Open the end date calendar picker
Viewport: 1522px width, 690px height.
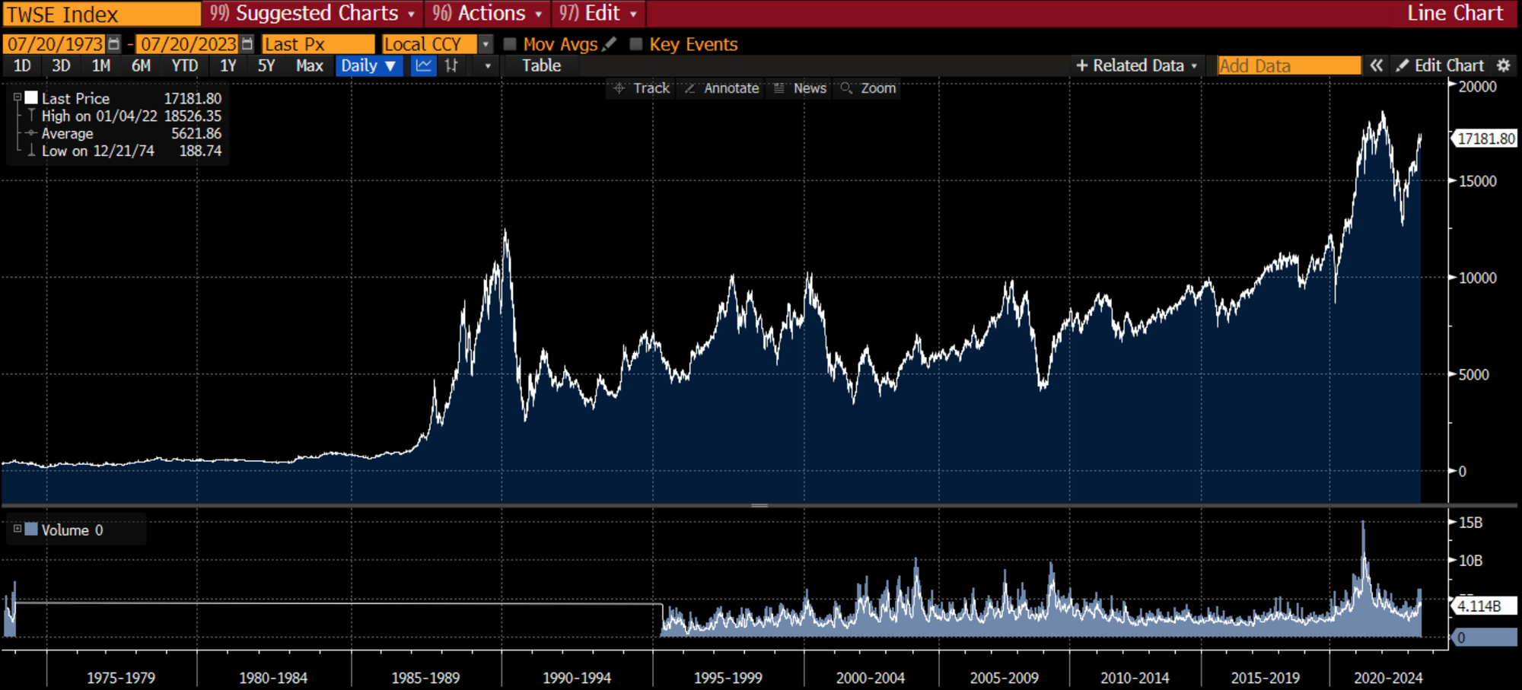[247, 44]
